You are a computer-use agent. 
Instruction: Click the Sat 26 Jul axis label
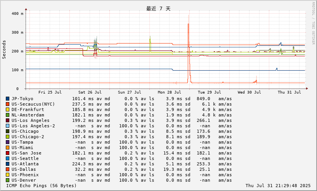tap(90, 92)
